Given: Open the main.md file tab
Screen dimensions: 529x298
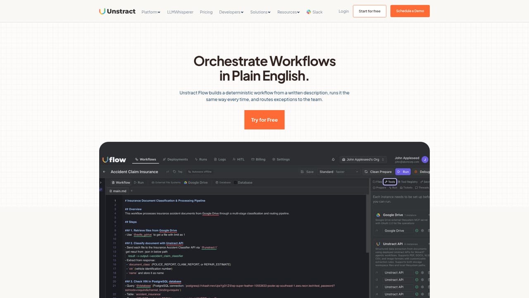Looking at the screenshot, I should click(x=117, y=191).
